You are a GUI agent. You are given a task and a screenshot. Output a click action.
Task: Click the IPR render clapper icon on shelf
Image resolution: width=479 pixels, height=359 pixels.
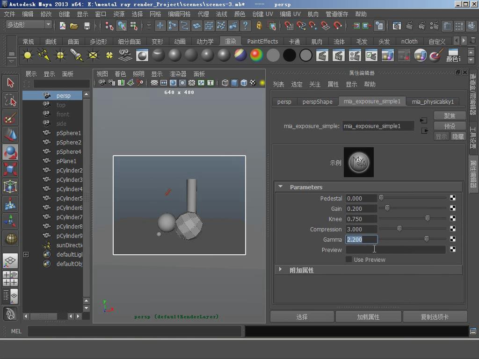point(339,56)
